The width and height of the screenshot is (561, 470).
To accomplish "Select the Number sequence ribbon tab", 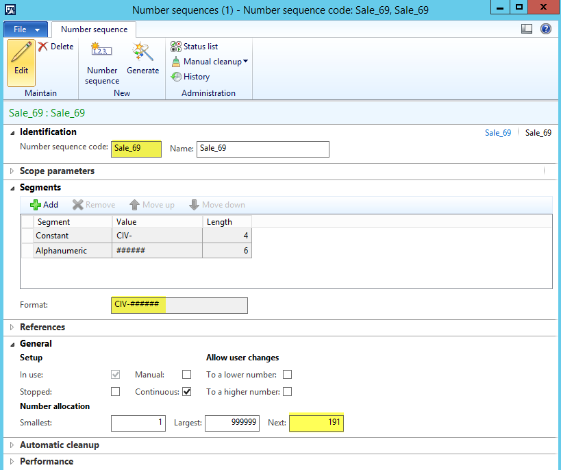I will pos(95,29).
